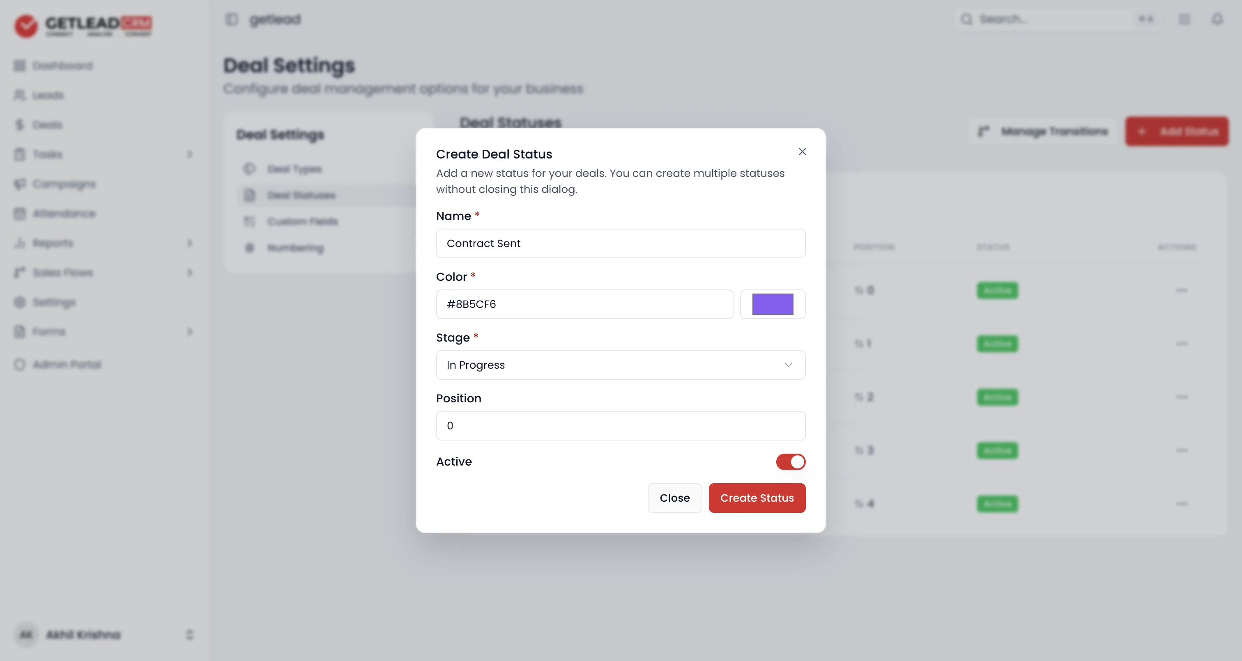
Task: Open Deals dollar icon in sidebar
Action: 19,125
